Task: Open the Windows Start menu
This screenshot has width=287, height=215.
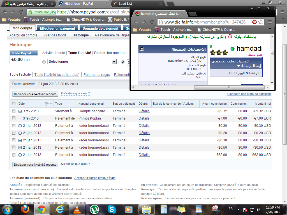Action: [x=8, y=209]
